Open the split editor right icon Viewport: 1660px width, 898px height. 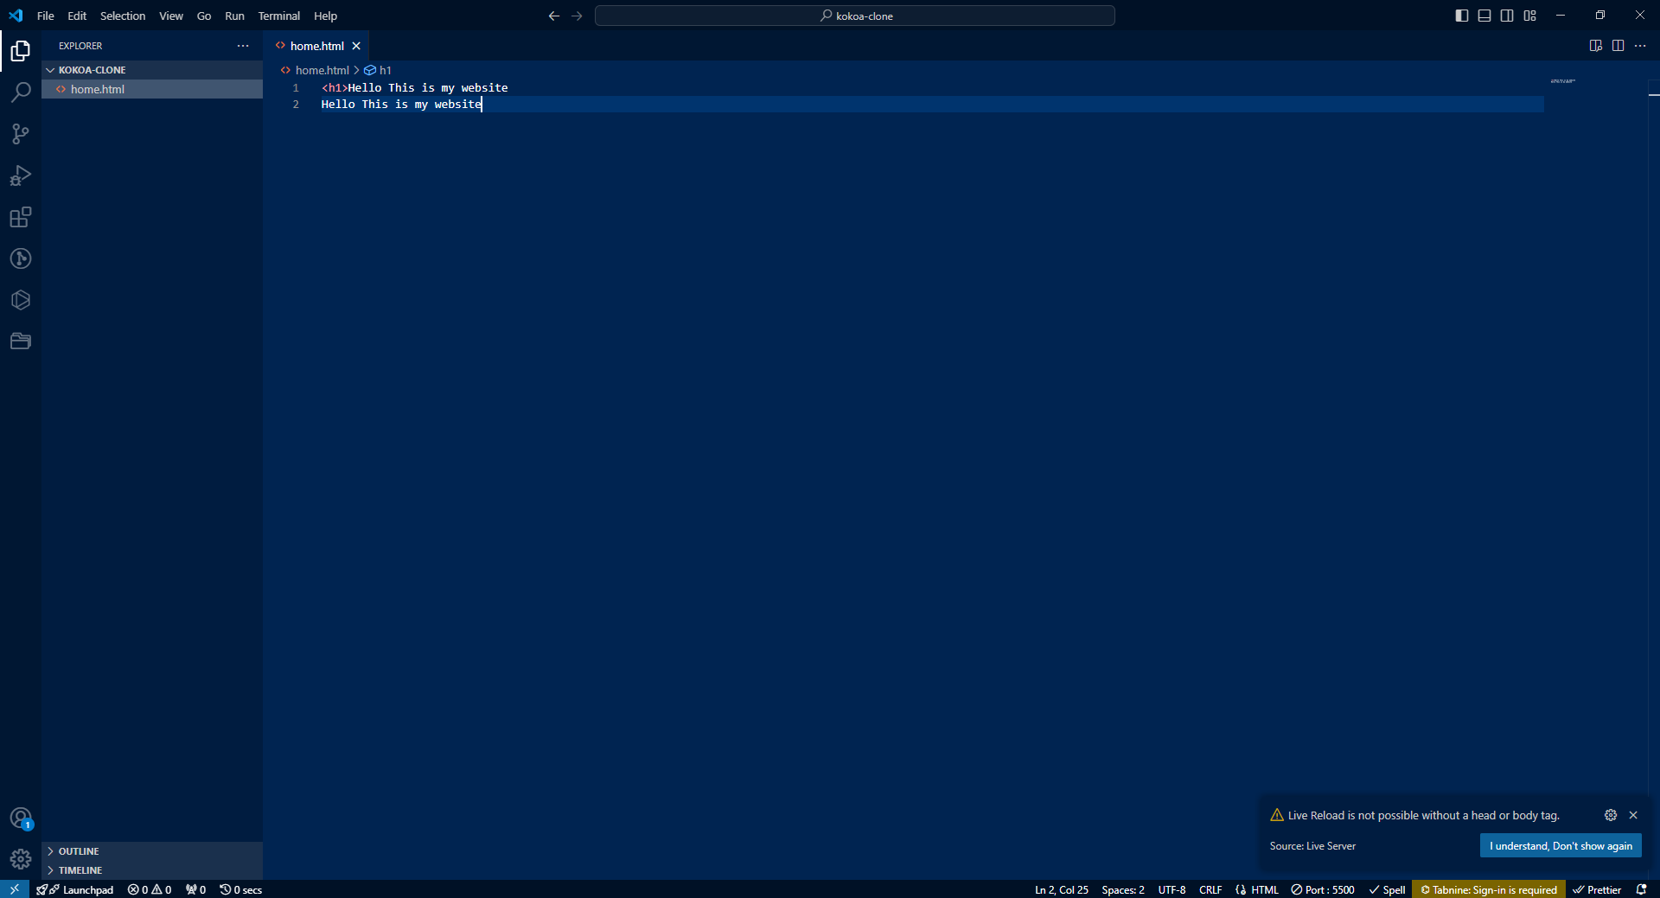1618,46
